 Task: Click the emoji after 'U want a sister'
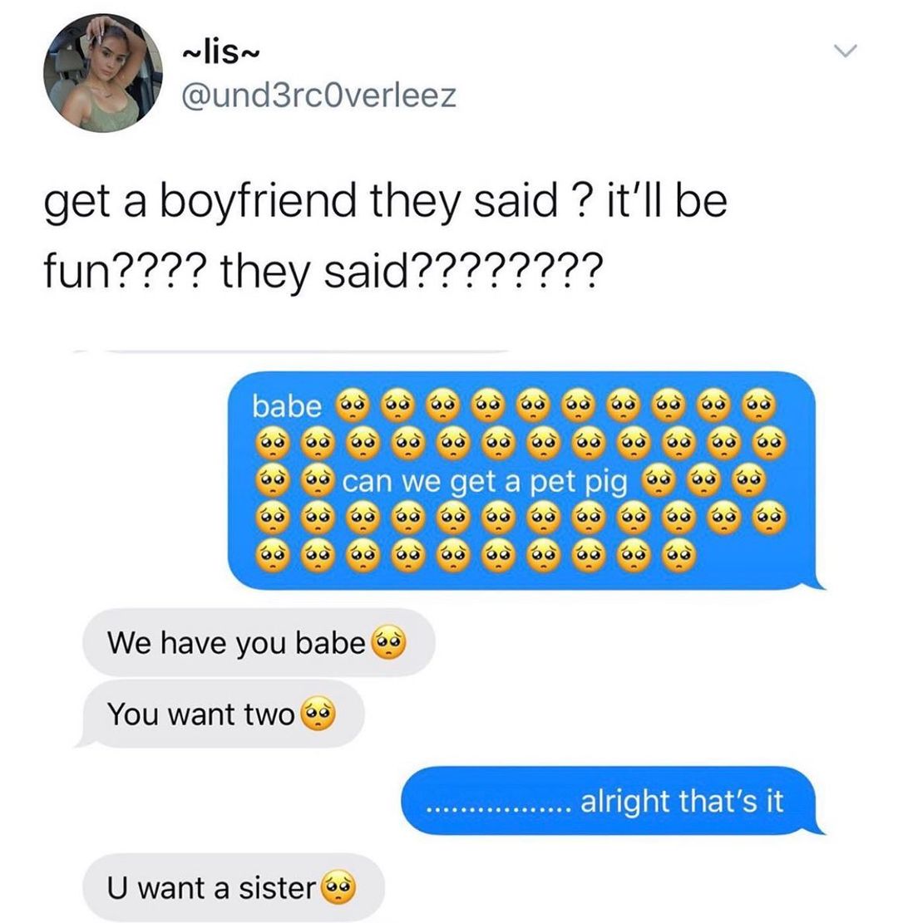coord(338,886)
